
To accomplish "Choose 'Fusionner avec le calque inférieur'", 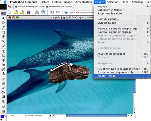I will point(122,69).
